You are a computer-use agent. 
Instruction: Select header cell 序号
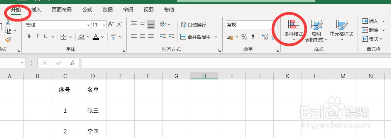tap(65, 90)
